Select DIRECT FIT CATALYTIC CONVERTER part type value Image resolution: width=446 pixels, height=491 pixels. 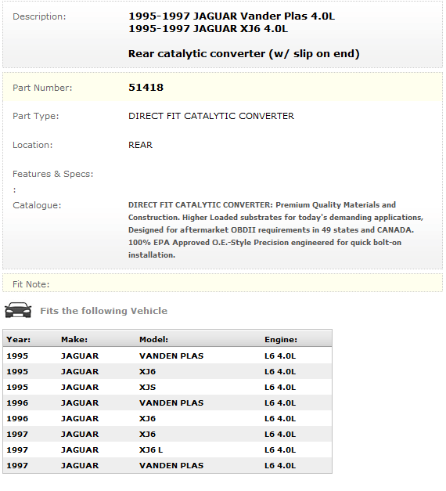(211, 116)
